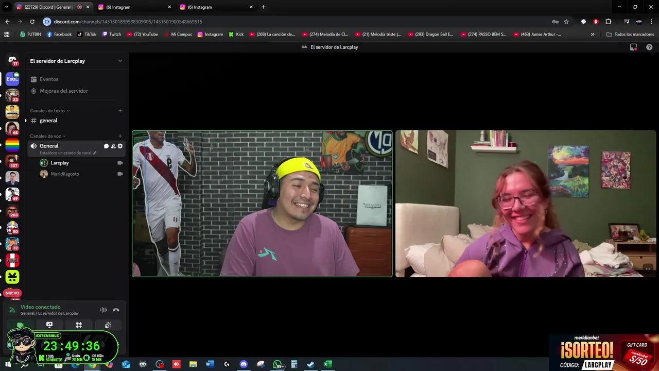Open FUTBIN bookmark

coord(30,35)
